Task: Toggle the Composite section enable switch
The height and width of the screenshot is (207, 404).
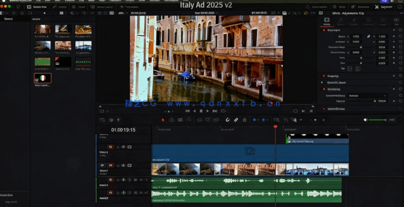Action: 324,89
